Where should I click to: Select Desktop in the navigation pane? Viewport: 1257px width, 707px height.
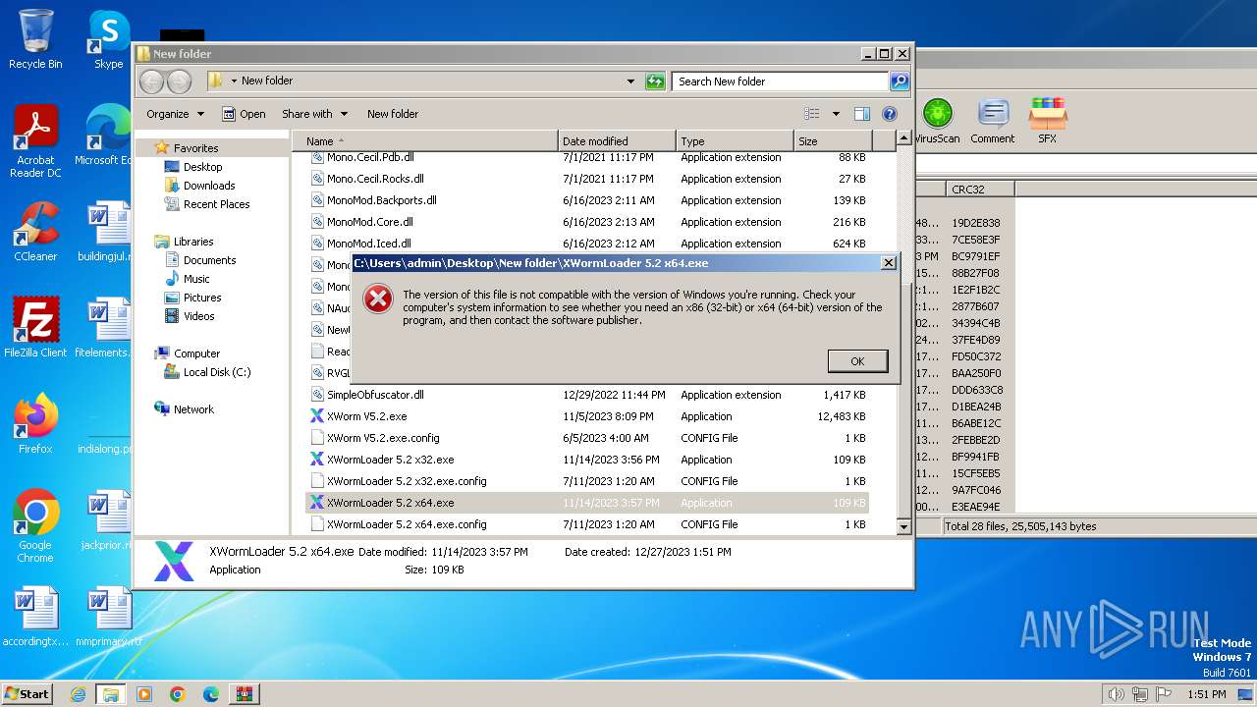point(202,167)
